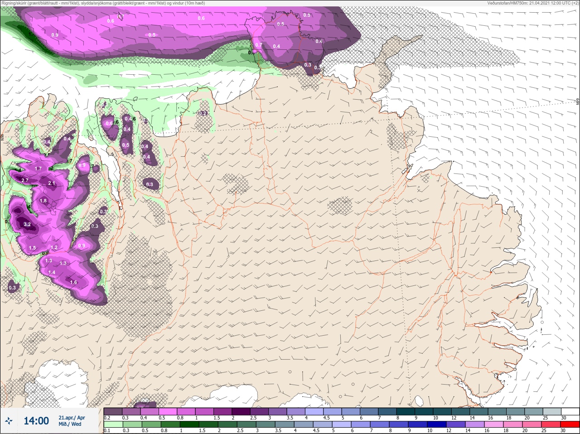This screenshot has width=580, height=434.
Task: Click the pinwheel icon beside the 14:00 time
Action: pos(9,421)
